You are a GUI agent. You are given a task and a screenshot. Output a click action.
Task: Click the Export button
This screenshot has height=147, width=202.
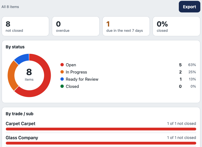pyautogui.click(x=189, y=7)
